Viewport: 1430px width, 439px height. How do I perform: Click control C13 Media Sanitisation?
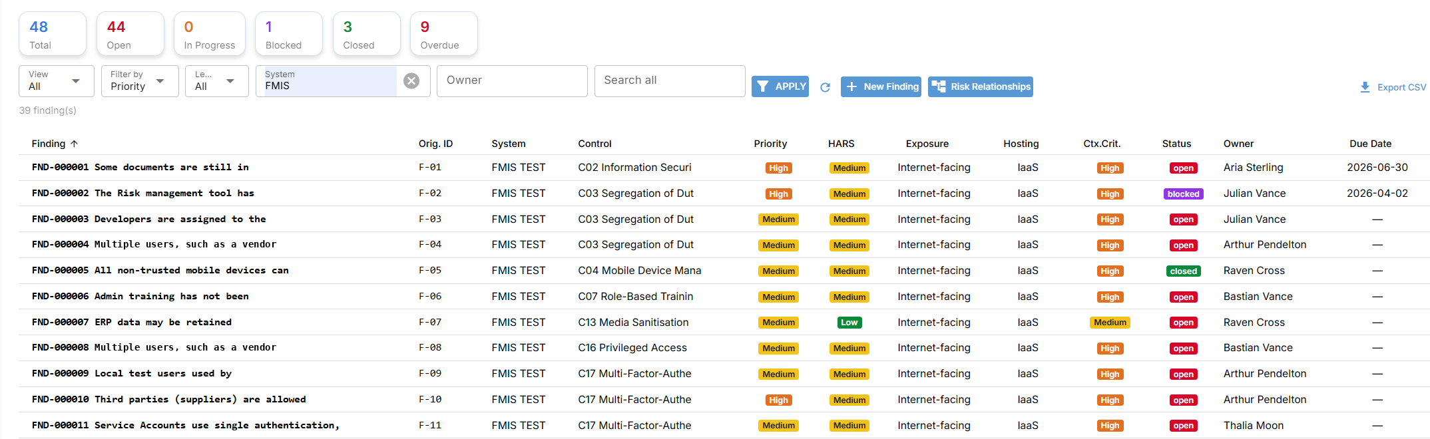click(x=633, y=323)
